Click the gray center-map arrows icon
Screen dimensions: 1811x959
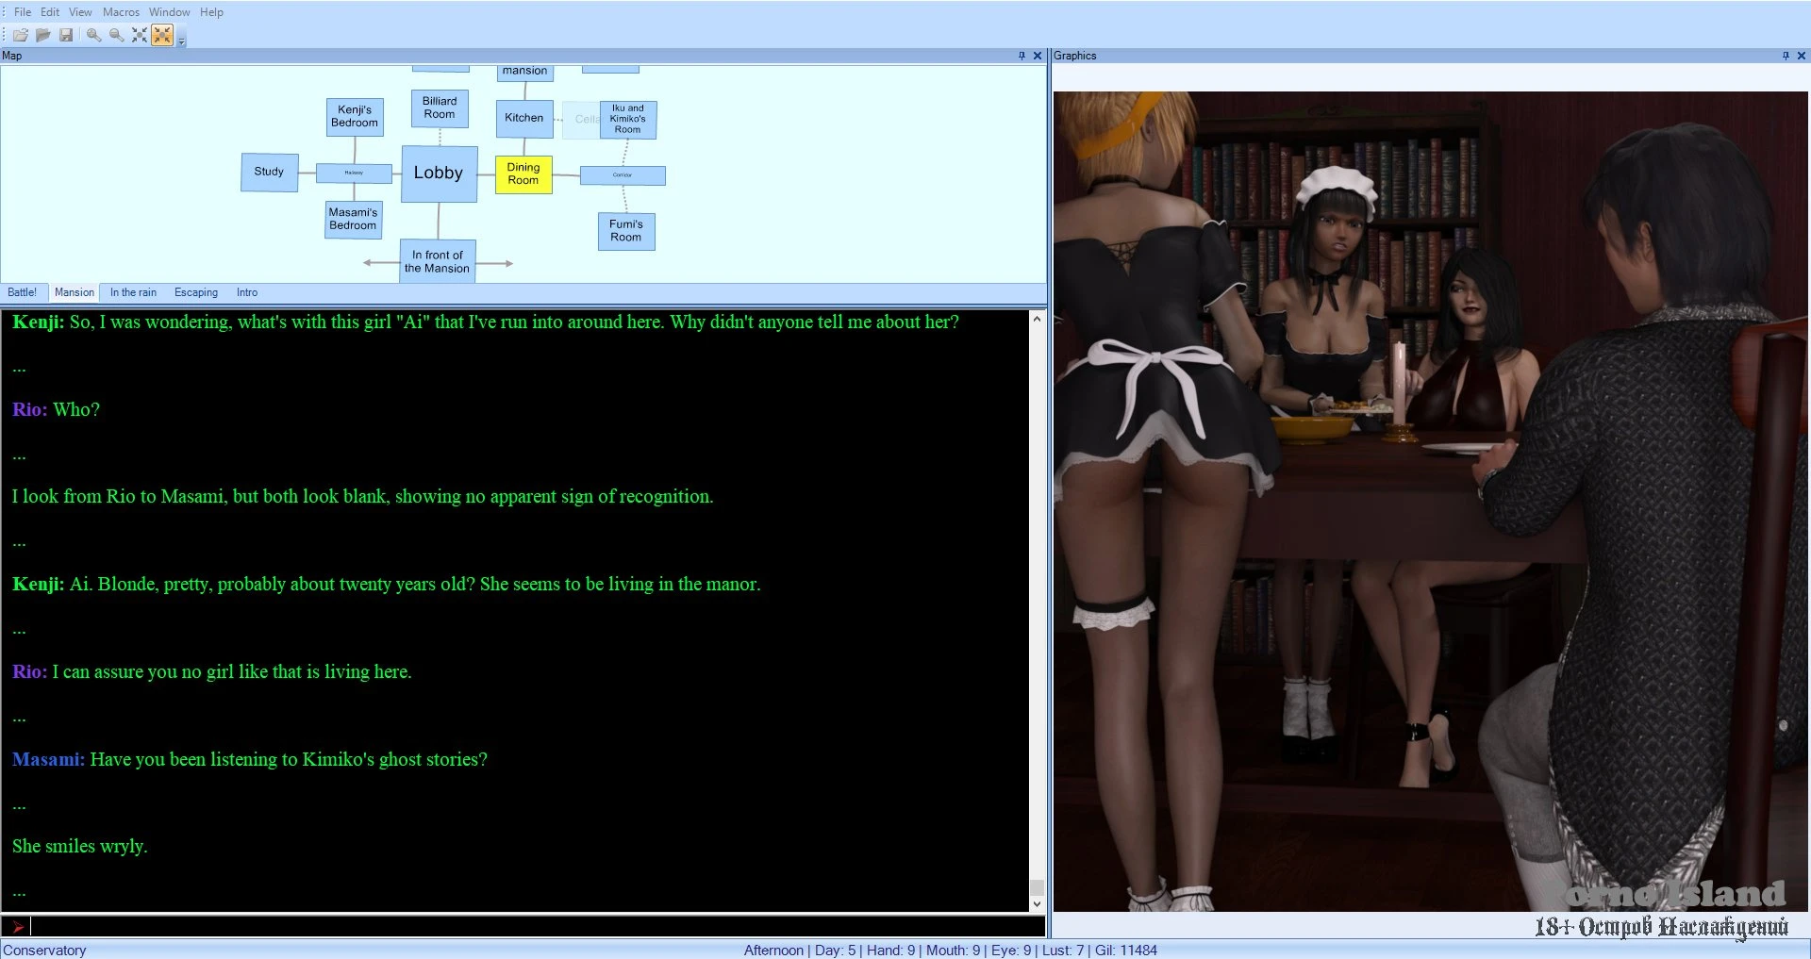140,35
